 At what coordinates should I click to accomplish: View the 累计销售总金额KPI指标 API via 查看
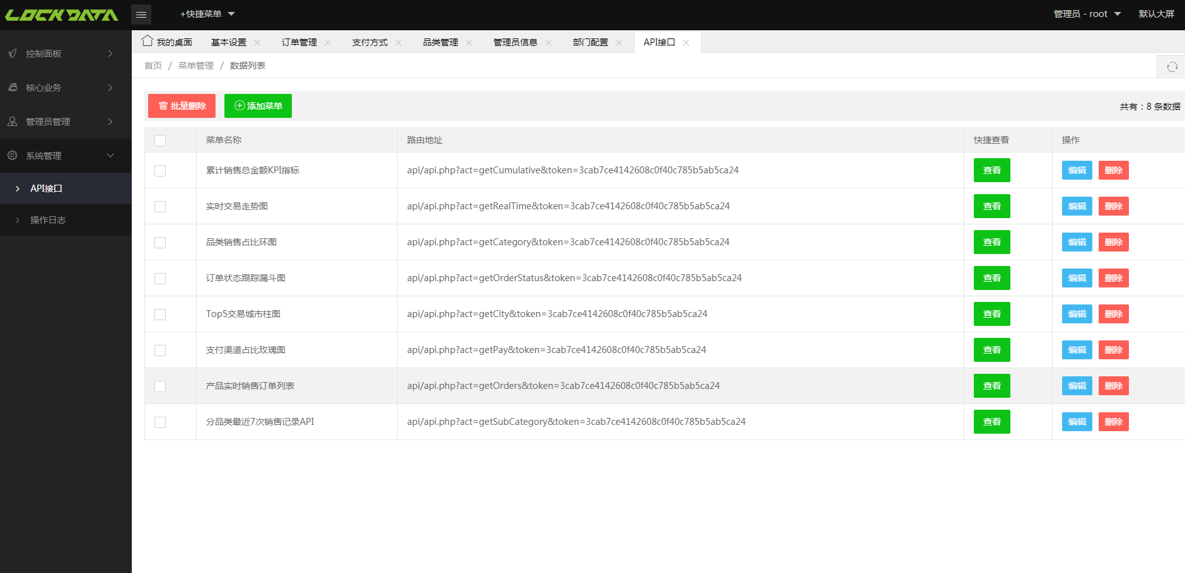click(992, 170)
